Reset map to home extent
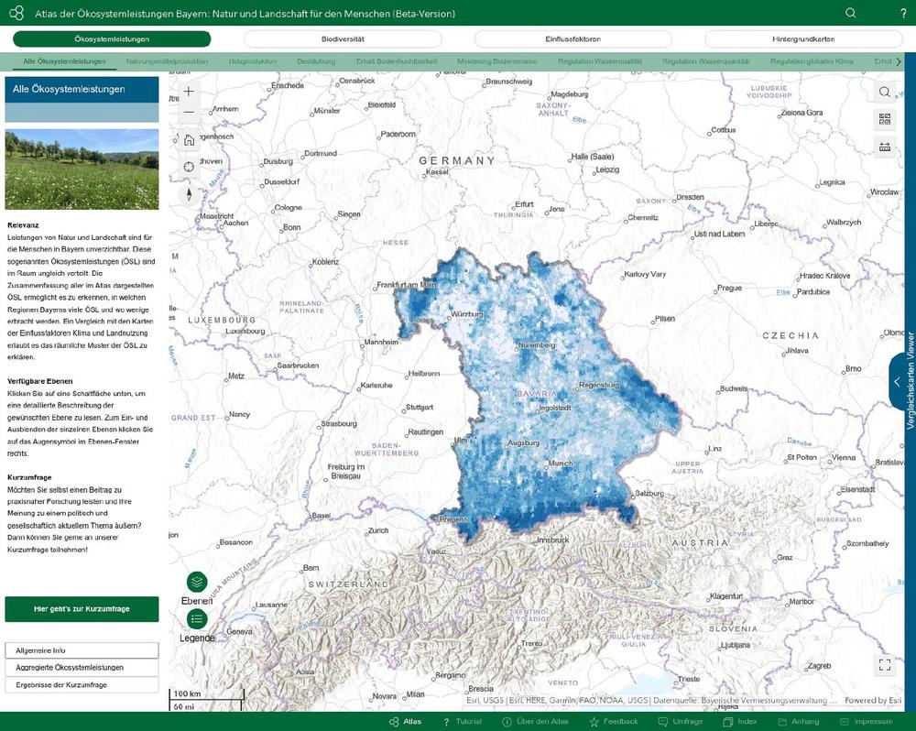The width and height of the screenshot is (916, 731). [189, 140]
